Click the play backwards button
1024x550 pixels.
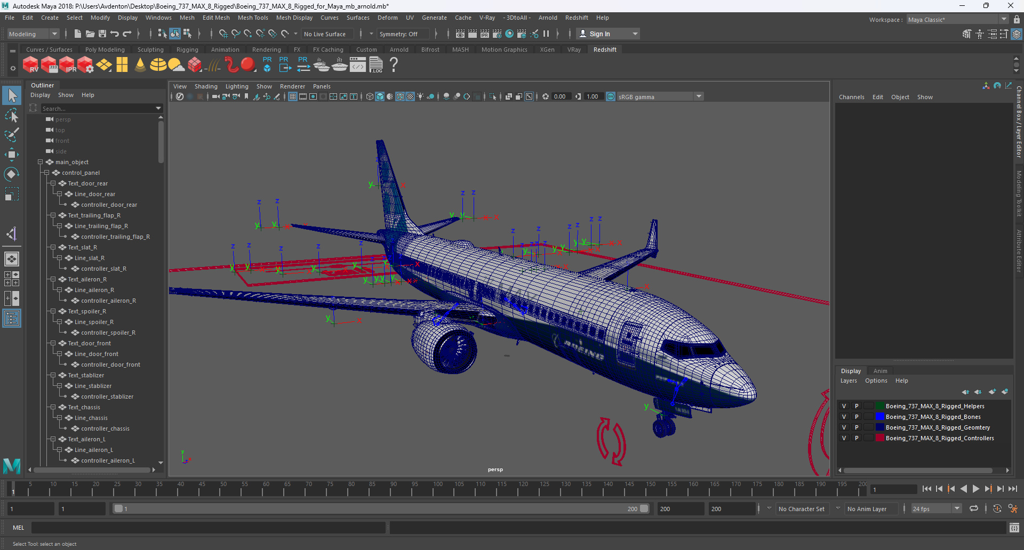point(964,489)
